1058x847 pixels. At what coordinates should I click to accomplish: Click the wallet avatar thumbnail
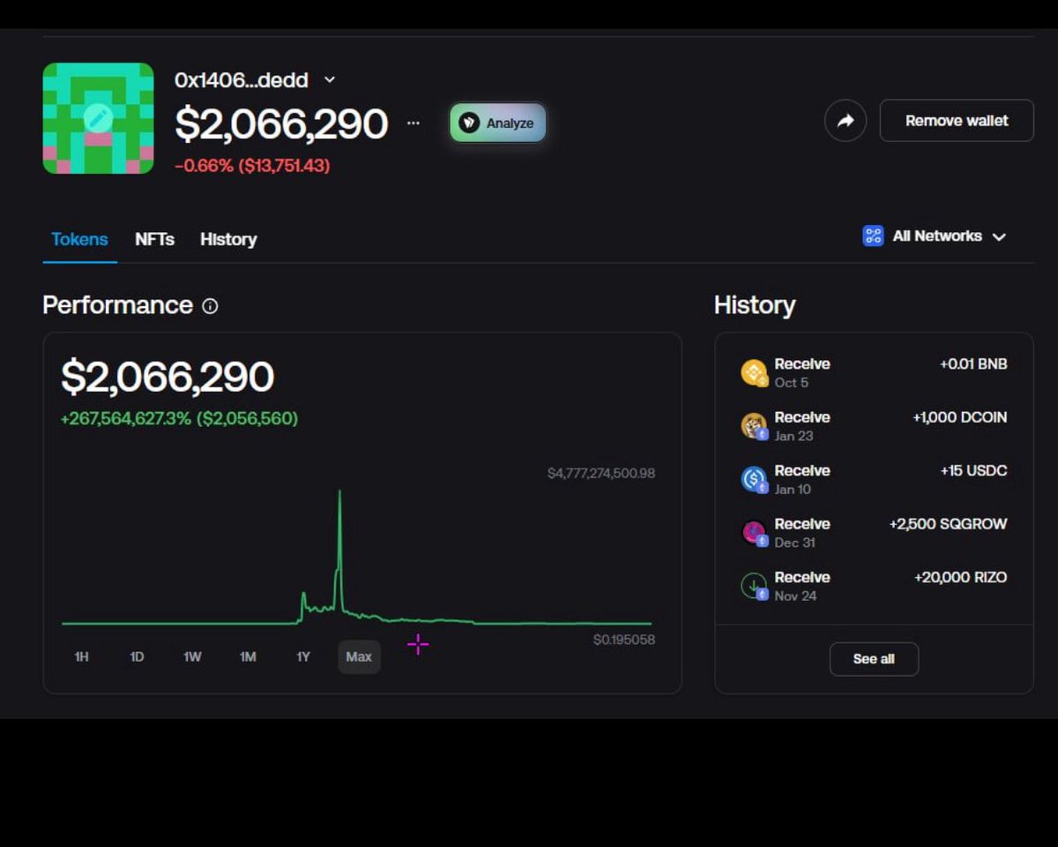[x=97, y=117]
